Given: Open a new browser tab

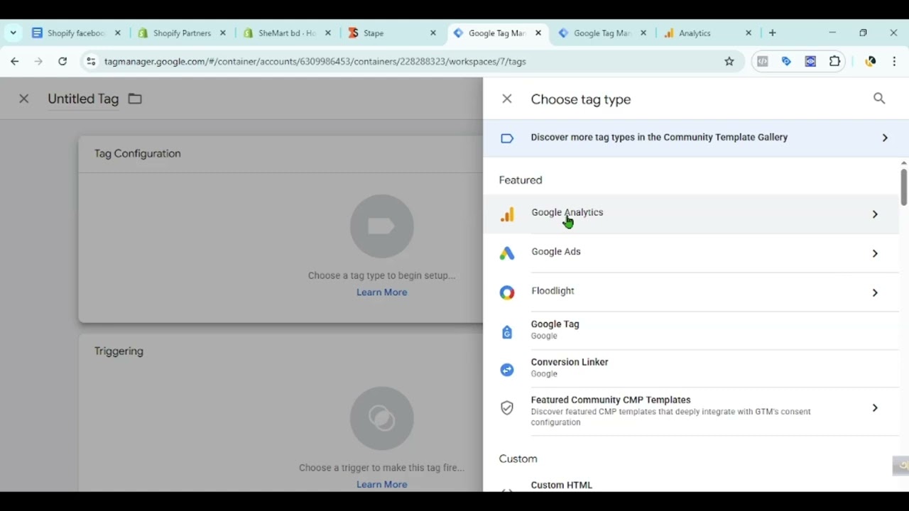Looking at the screenshot, I should (773, 33).
